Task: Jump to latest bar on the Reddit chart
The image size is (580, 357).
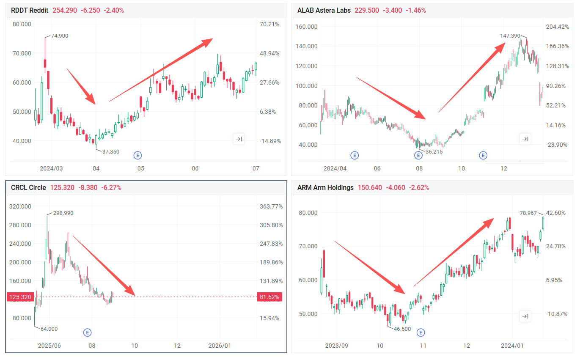Action: click(239, 139)
